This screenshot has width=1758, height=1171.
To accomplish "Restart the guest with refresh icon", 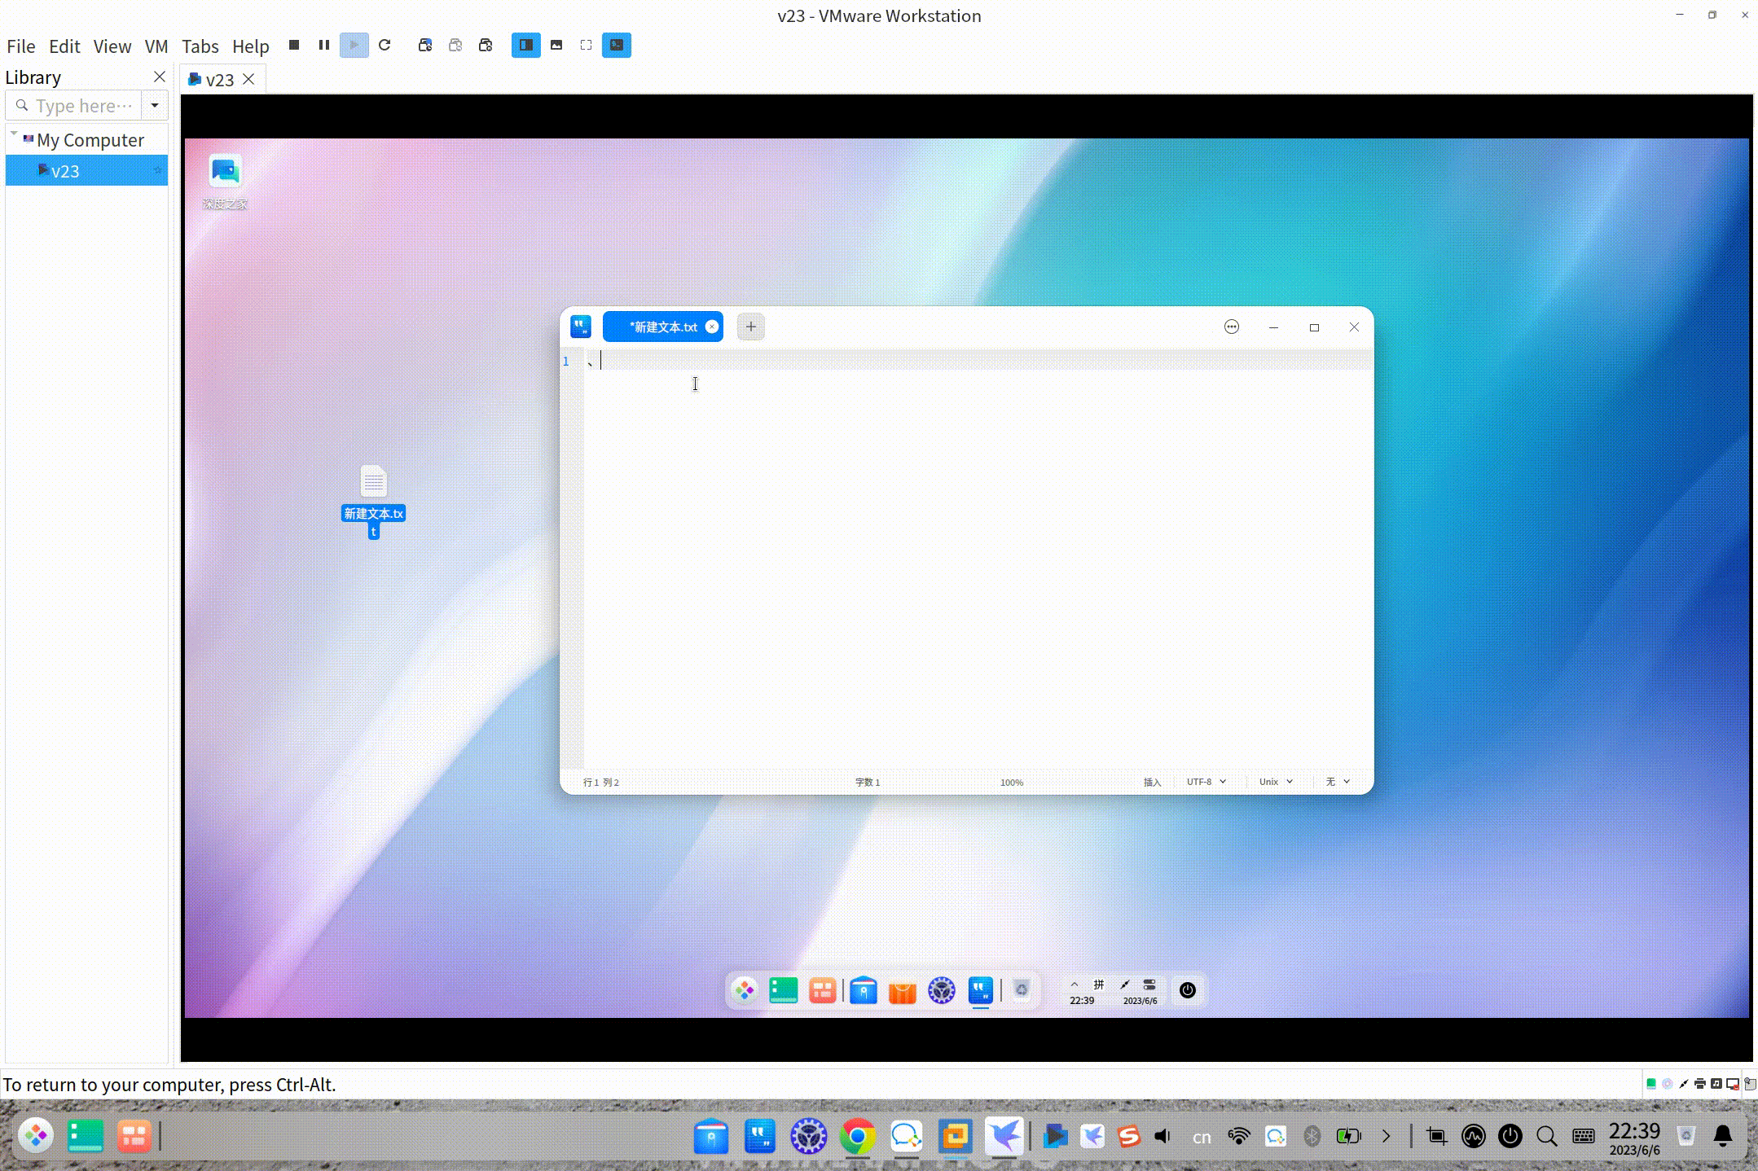I will point(385,46).
